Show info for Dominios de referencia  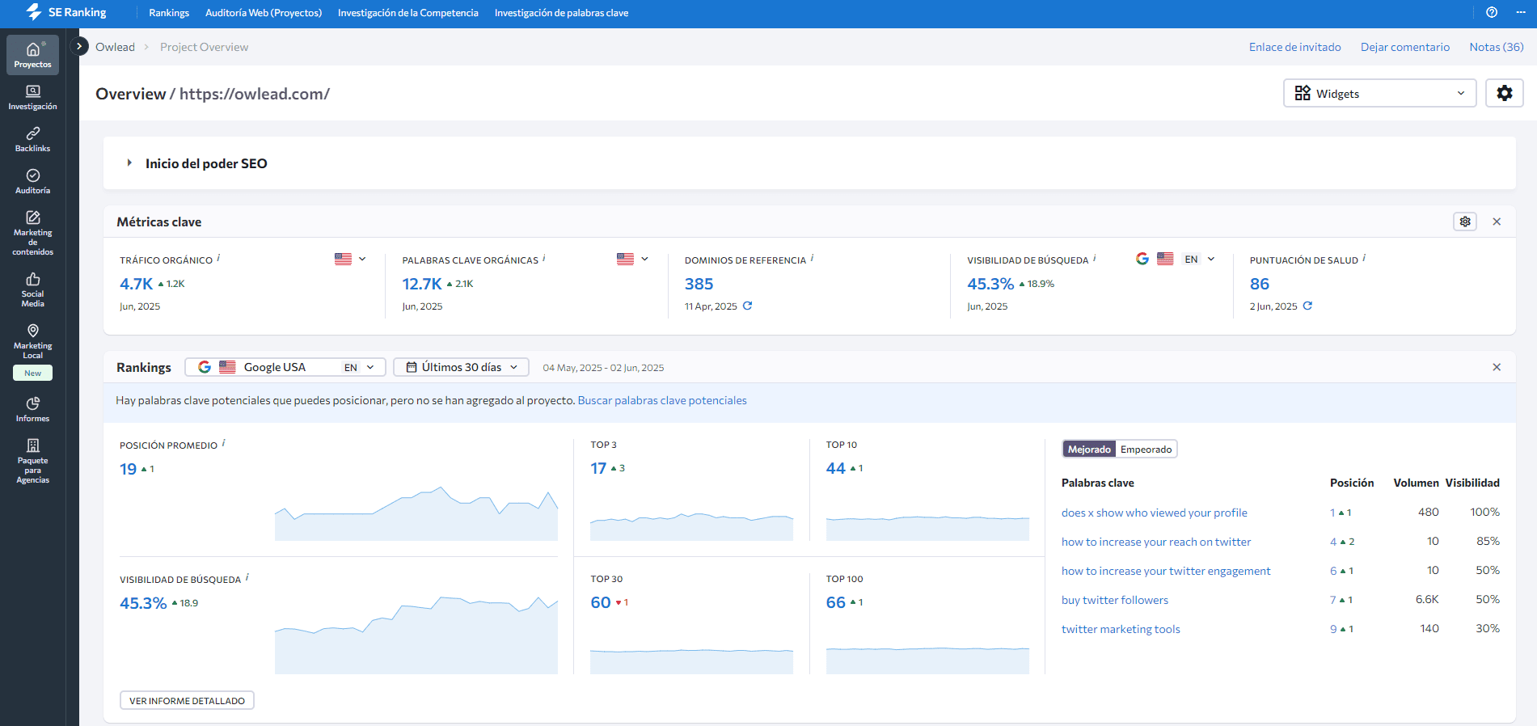pos(812,258)
